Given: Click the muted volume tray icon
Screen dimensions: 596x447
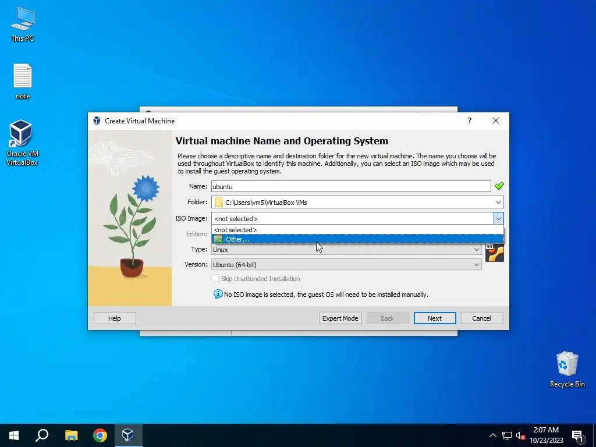Looking at the screenshot, I should [520, 435].
